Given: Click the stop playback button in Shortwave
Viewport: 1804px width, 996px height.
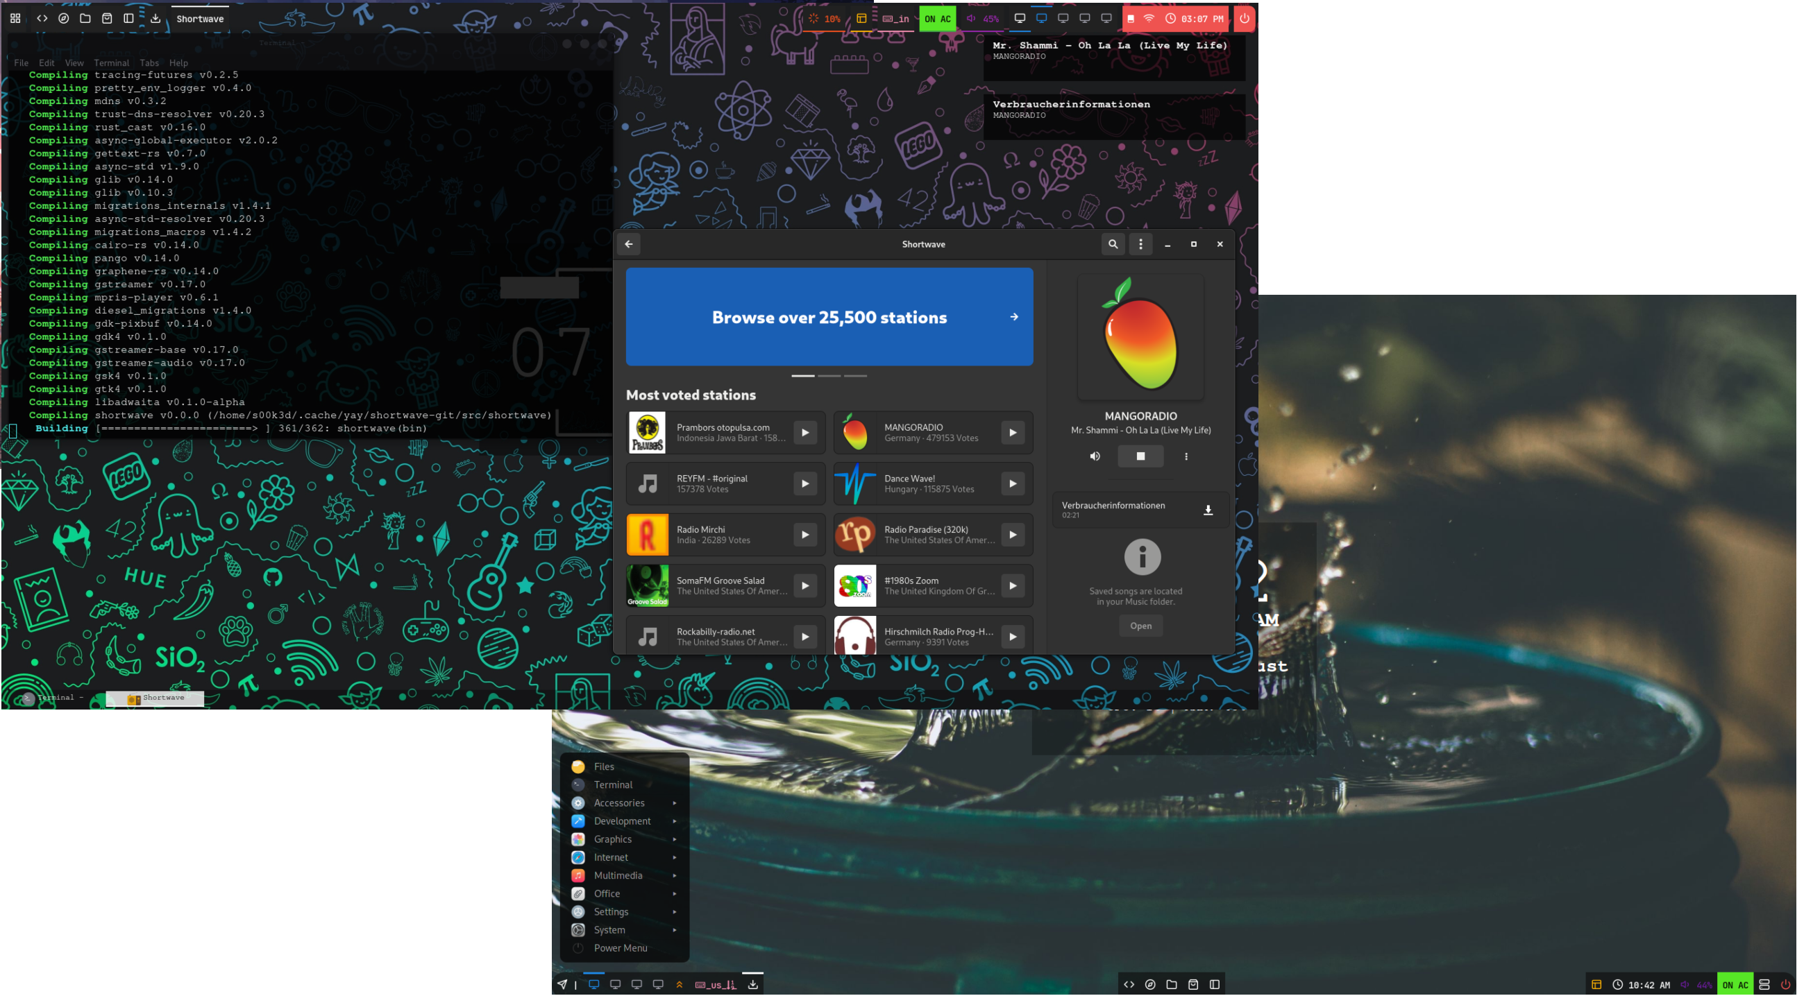Looking at the screenshot, I should click(x=1139, y=455).
